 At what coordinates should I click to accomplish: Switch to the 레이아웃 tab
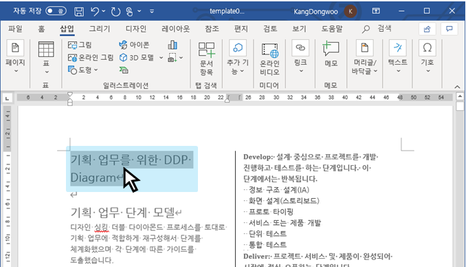tap(176, 29)
